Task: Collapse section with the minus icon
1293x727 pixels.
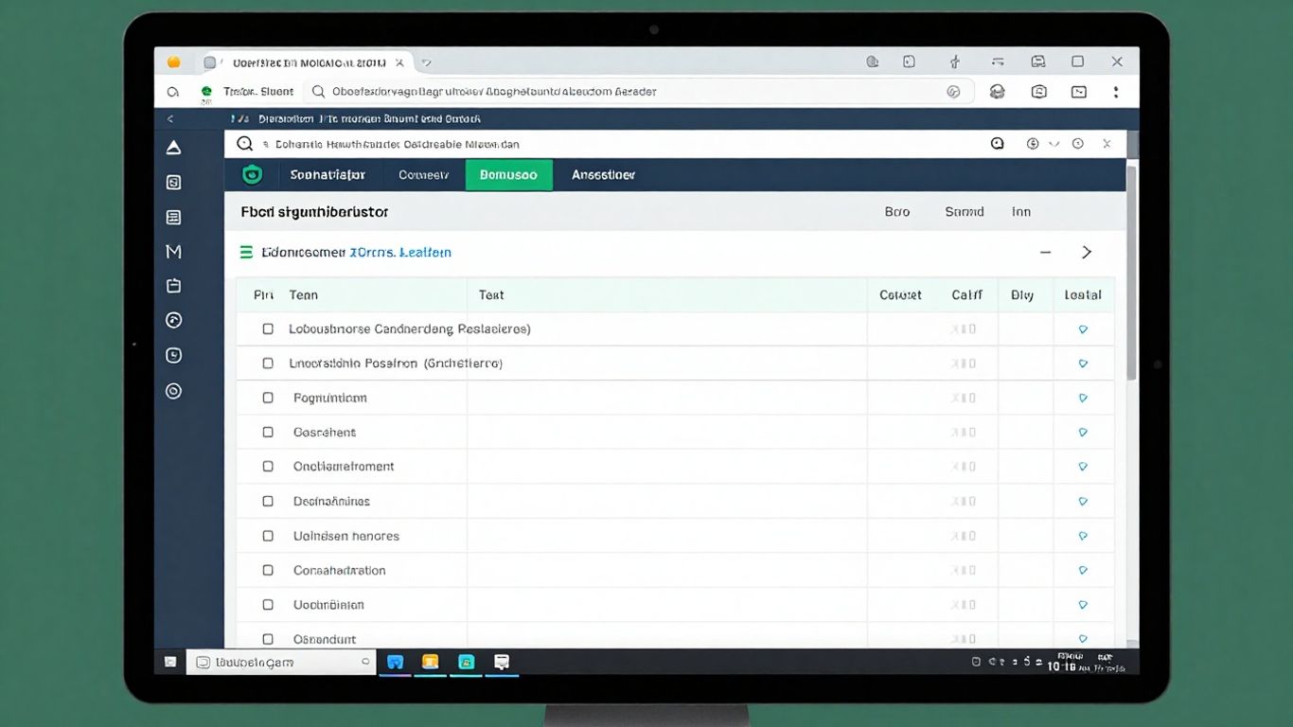Action: pos(1045,253)
